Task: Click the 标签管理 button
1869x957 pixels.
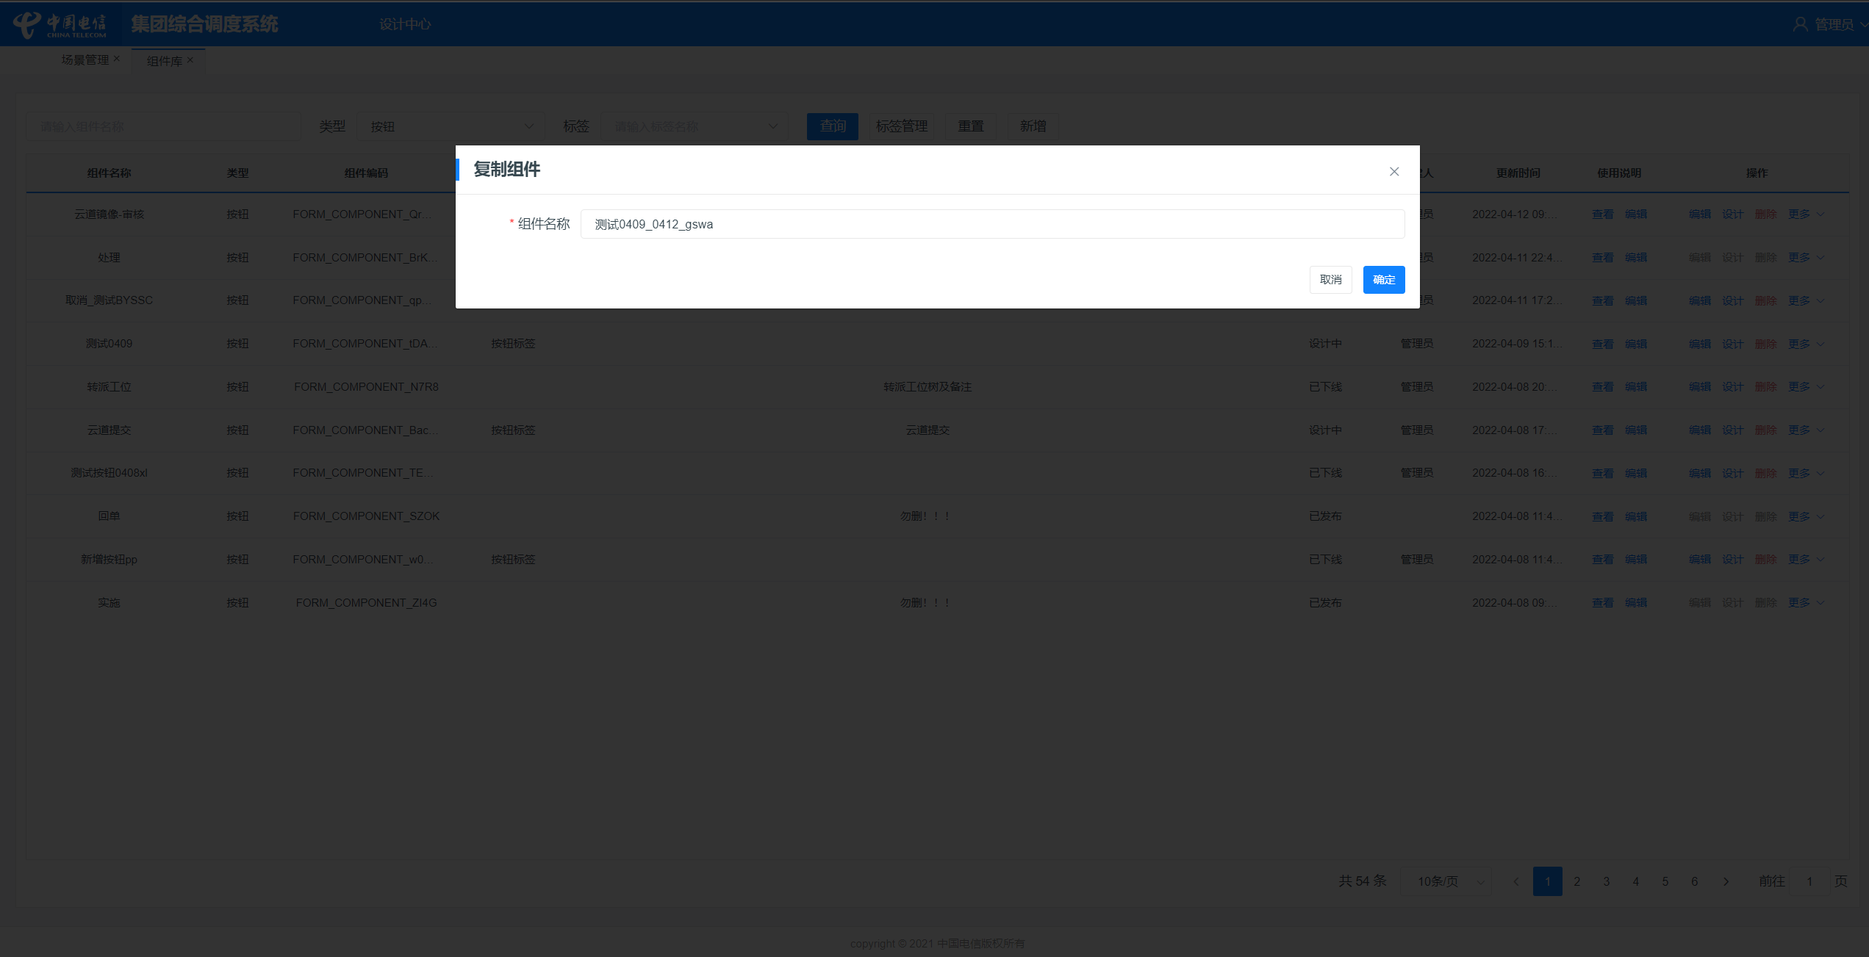Action: pyautogui.click(x=901, y=126)
